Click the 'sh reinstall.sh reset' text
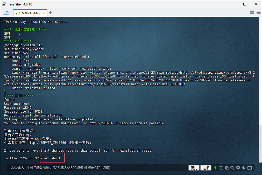Viewport: 262px width, 175px height. click(x=132, y=151)
